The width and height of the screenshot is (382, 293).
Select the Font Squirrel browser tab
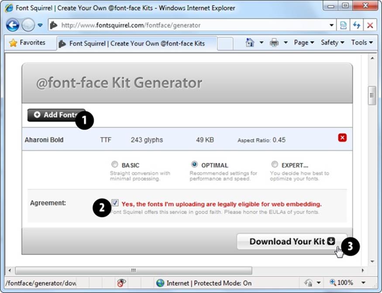(x=137, y=44)
